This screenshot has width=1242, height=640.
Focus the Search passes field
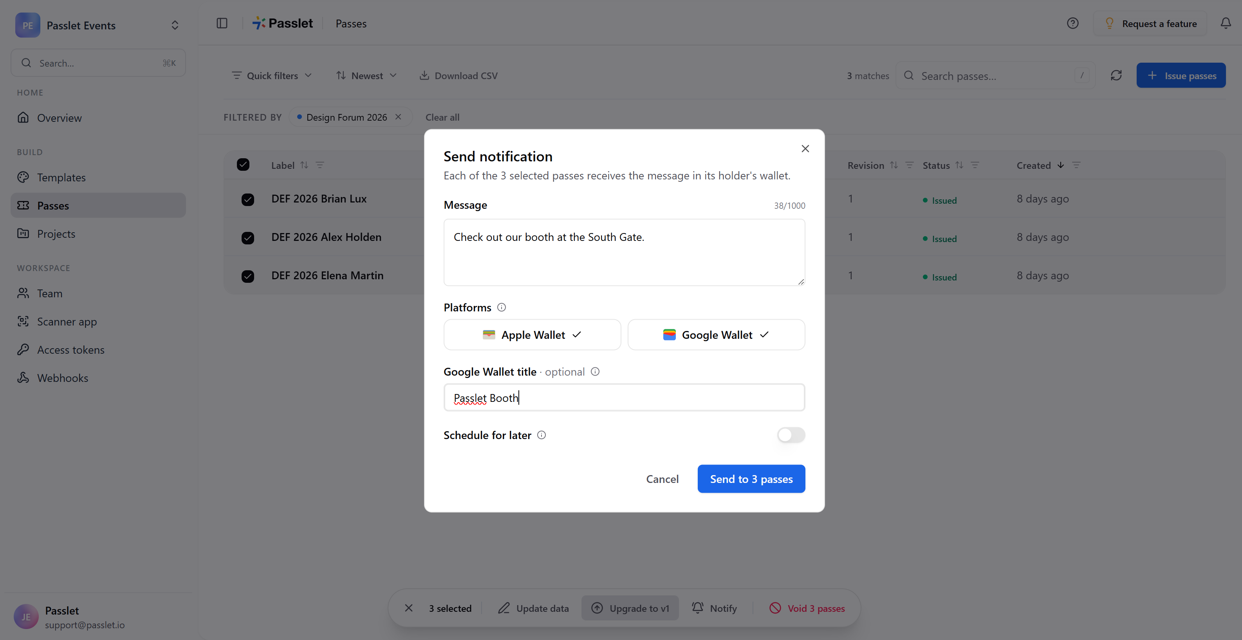coord(995,76)
